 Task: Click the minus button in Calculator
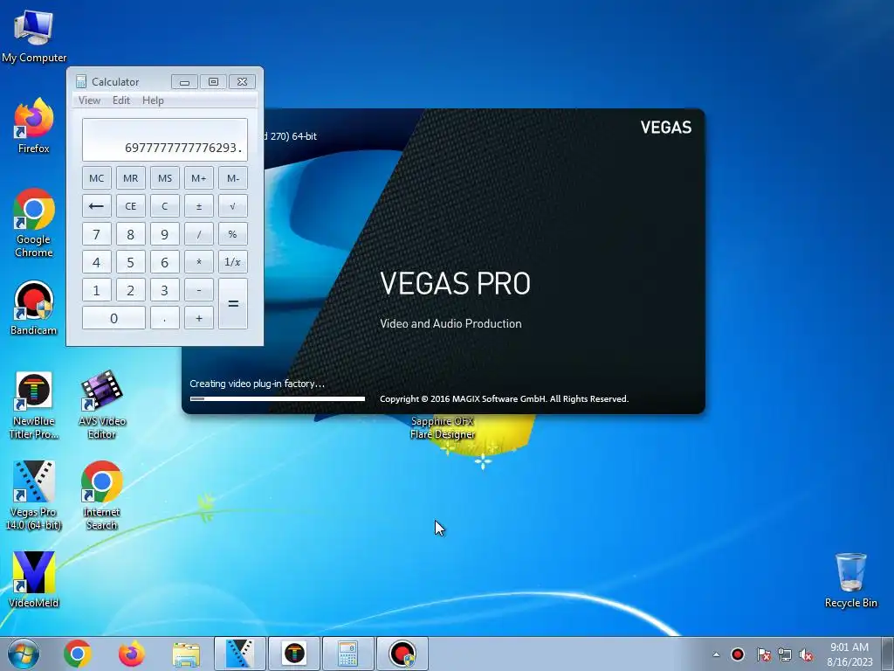(x=199, y=290)
